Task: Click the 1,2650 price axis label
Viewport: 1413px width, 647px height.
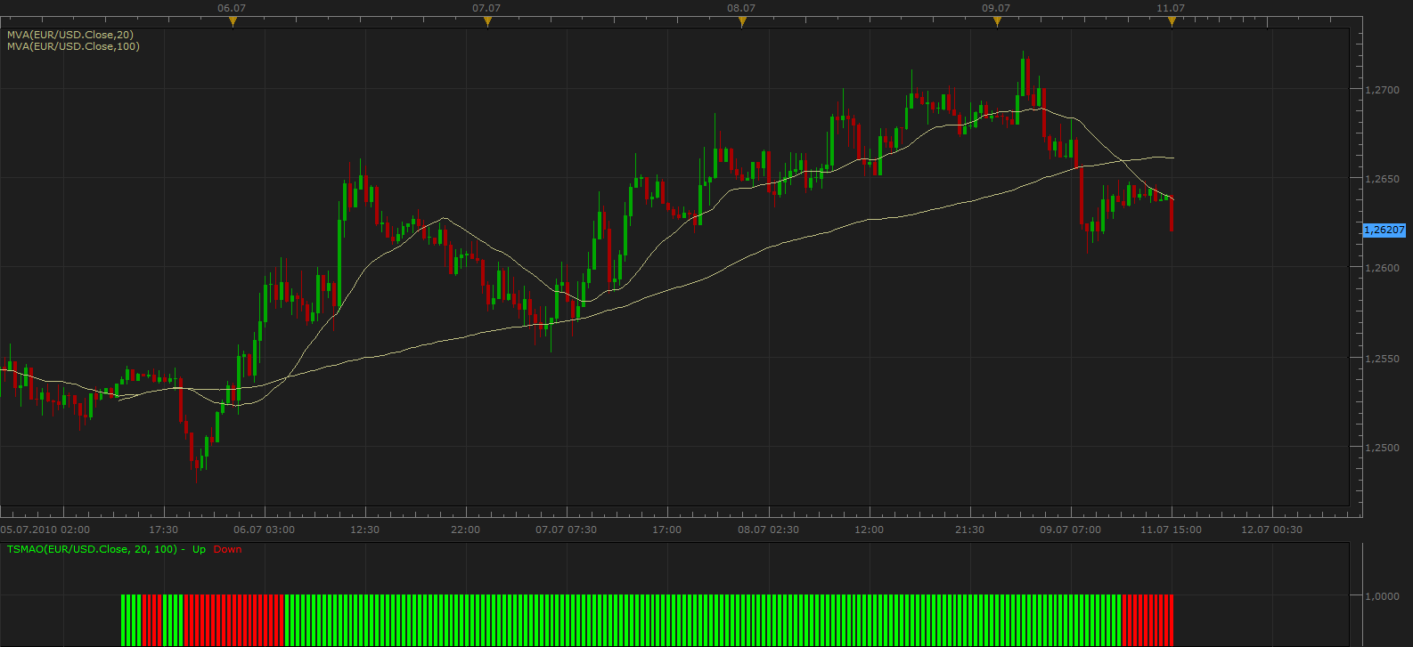Action: pos(1382,179)
